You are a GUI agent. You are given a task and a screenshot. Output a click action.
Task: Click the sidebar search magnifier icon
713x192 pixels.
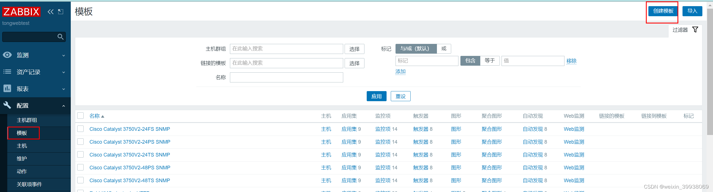click(x=60, y=37)
